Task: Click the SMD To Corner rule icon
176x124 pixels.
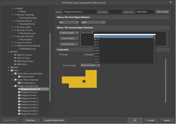Action: pyautogui.click(x=15, y=55)
